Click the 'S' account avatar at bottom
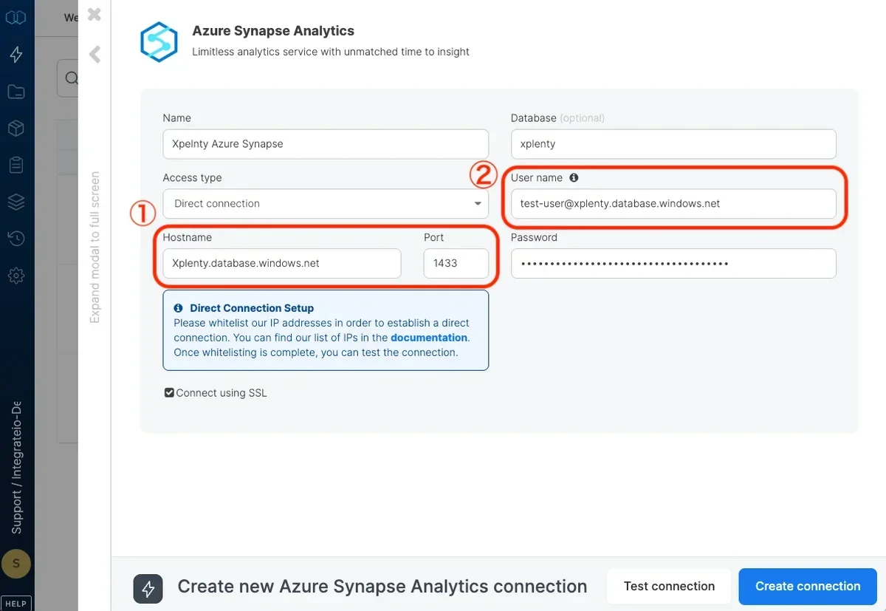 click(x=16, y=563)
